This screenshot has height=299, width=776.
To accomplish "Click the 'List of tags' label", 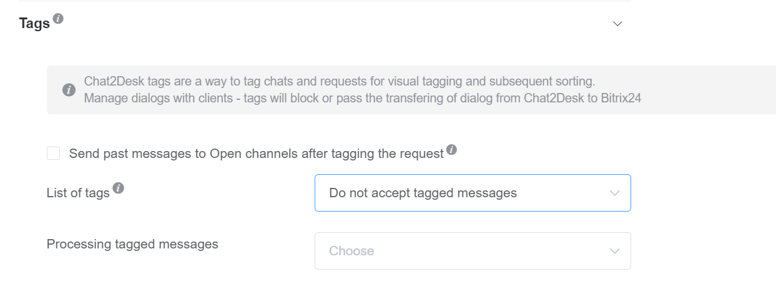I will tap(78, 193).
